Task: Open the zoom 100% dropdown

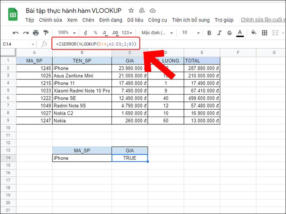Action: pos(67,33)
